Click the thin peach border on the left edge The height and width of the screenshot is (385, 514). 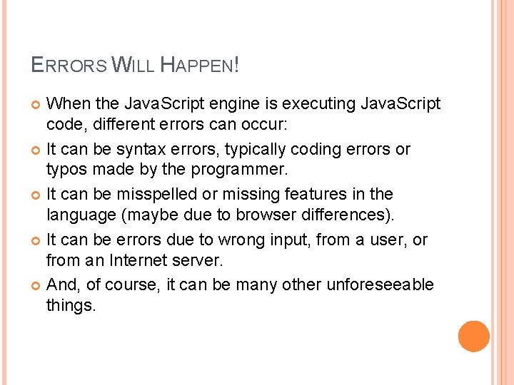[2, 192]
